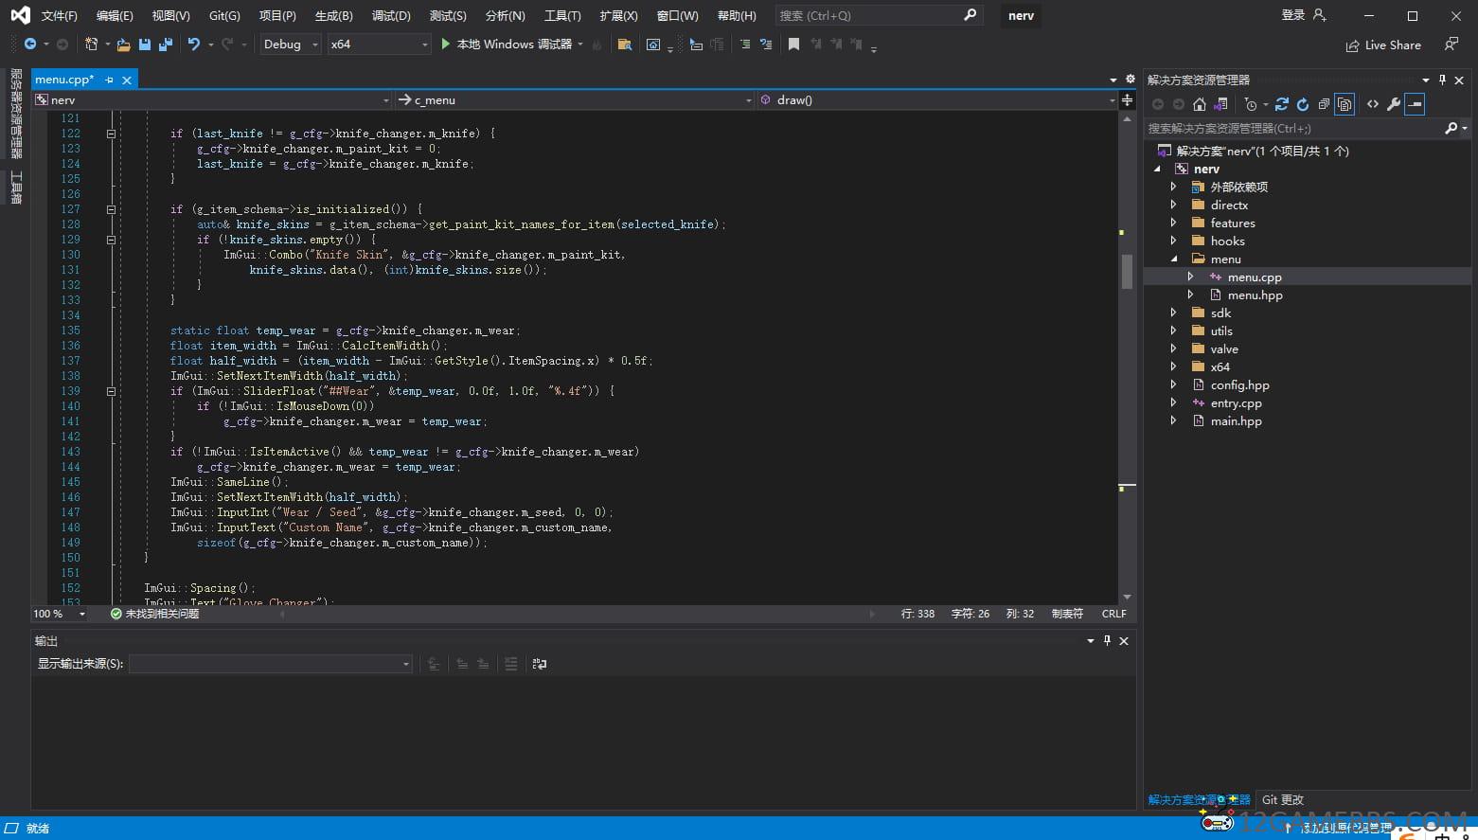
Task: Select entry.cpp in Solution Explorer
Action: tap(1236, 403)
